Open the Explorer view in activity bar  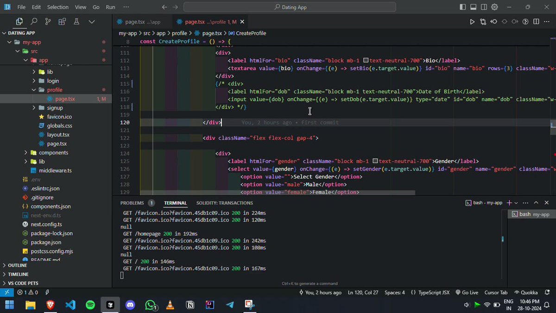click(19, 21)
